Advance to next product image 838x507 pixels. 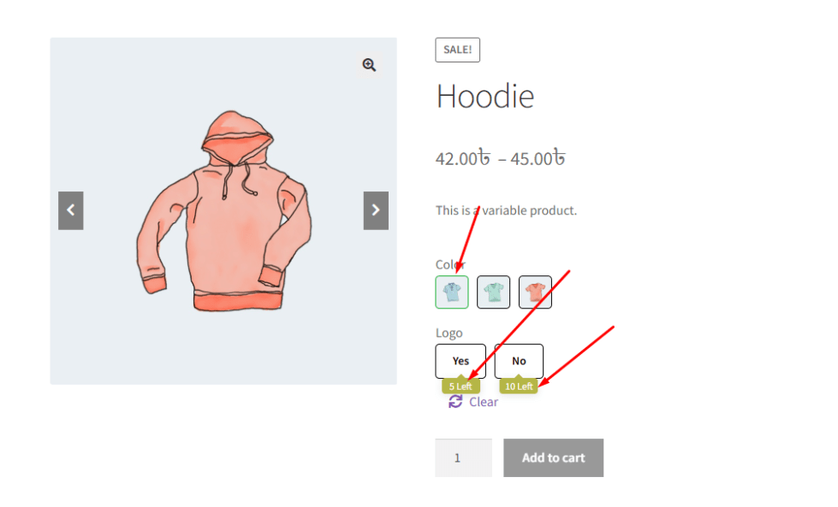click(377, 210)
